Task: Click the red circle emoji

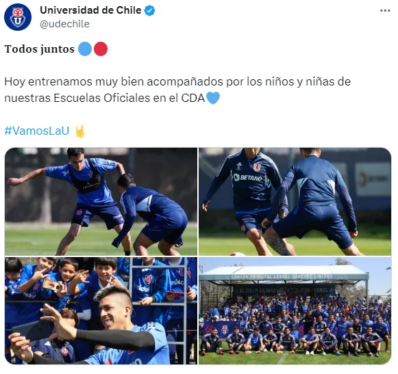Action: click(x=101, y=49)
